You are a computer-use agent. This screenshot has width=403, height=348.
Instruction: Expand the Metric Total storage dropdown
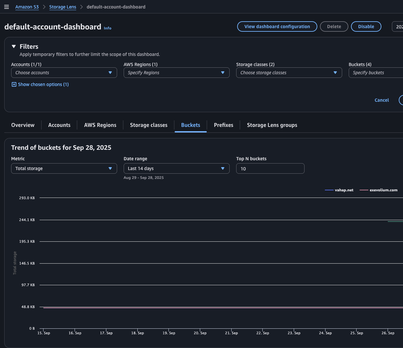click(x=64, y=168)
